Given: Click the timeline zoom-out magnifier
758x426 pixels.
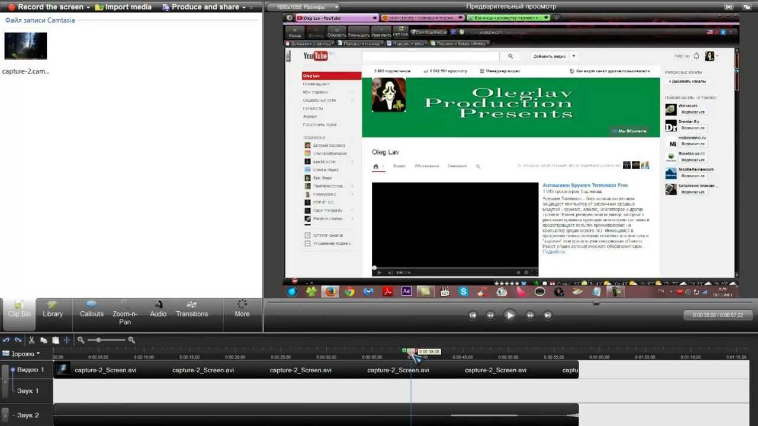Looking at the screenshot, I should [81, 340].
